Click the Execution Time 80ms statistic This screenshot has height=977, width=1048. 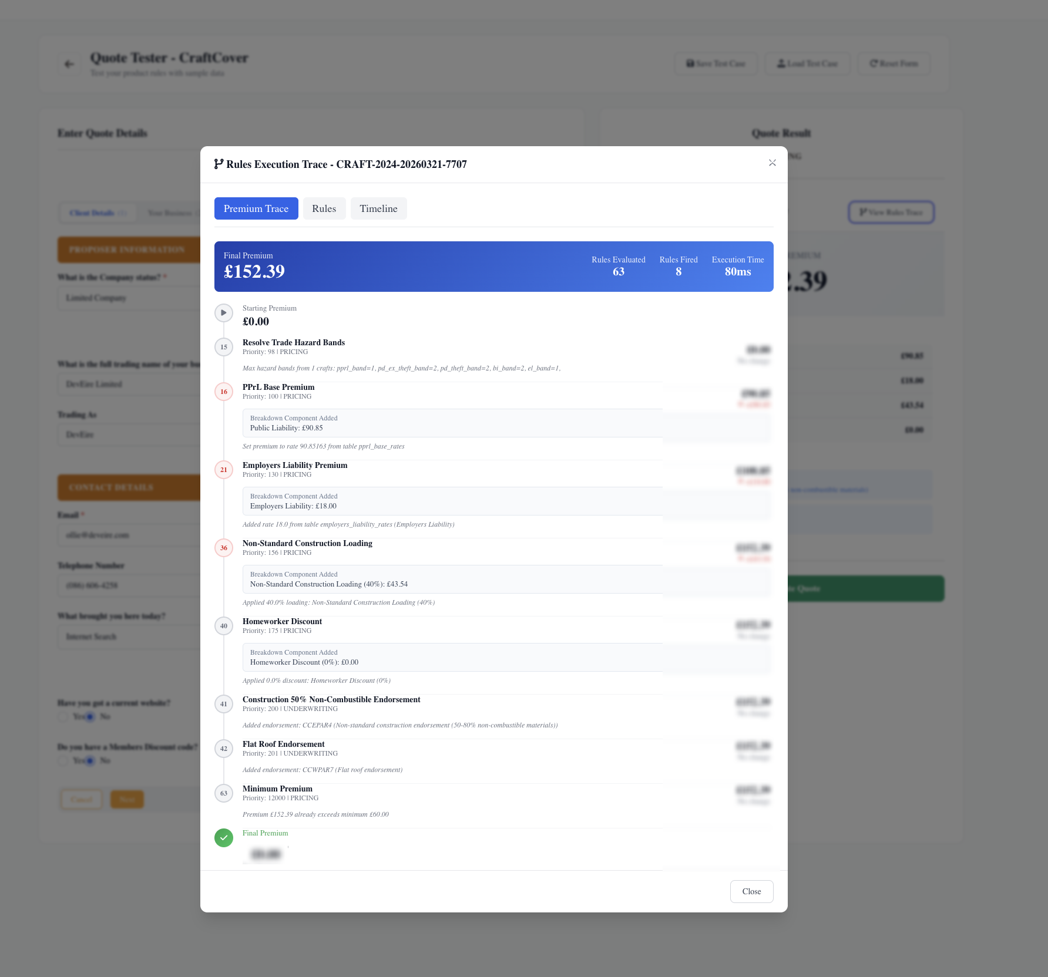pos(738,266)
